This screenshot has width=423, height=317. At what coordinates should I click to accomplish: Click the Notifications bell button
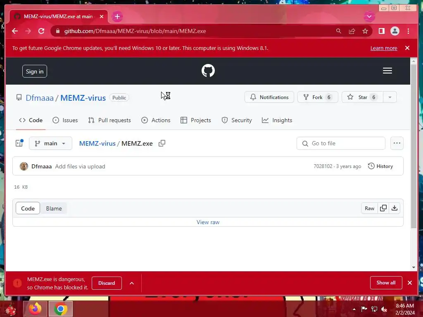pyautogui.click(x=269, y=97)
